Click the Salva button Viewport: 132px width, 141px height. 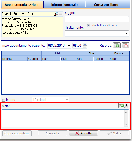pos(114,133)
